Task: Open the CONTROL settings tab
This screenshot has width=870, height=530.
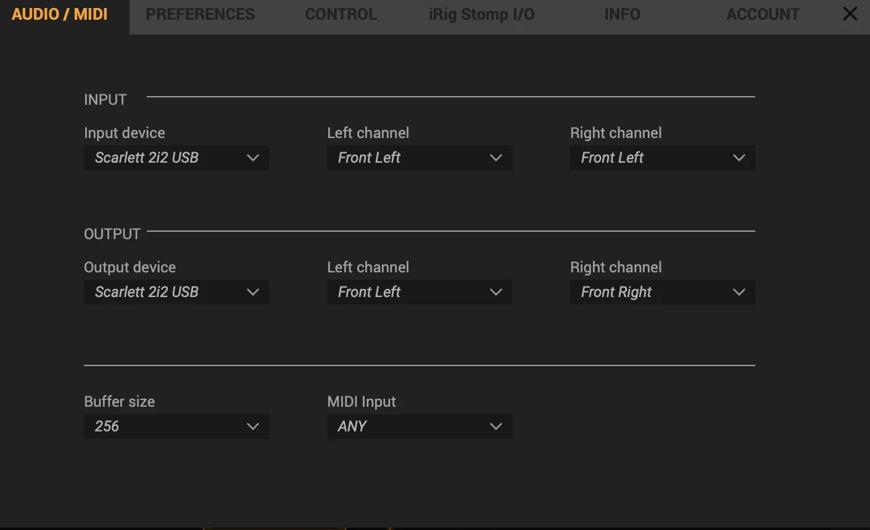Action: [340, 14]
